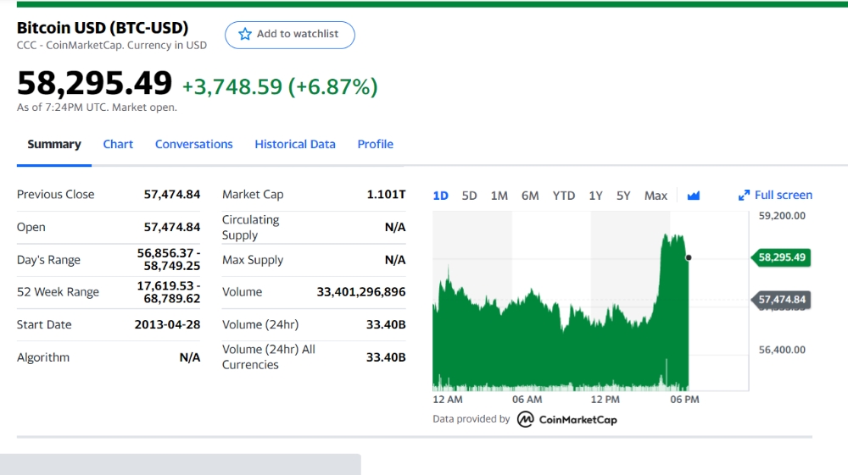Screen dimensions: 848x475
Task: Click the Bitcoin USD (BTC-USD) heading
Action: point(103,28)
